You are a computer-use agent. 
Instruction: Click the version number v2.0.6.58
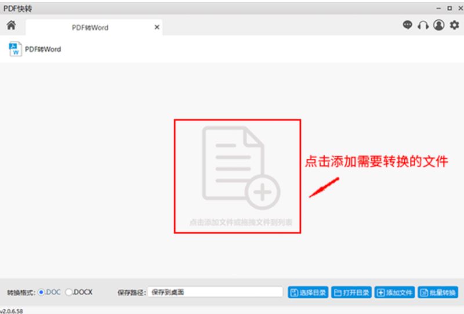[x=12, y=311]
